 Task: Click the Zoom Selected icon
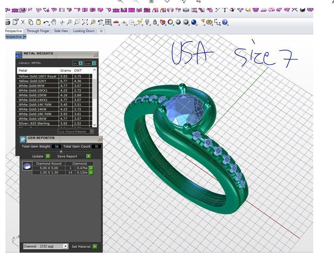point(93,22)
